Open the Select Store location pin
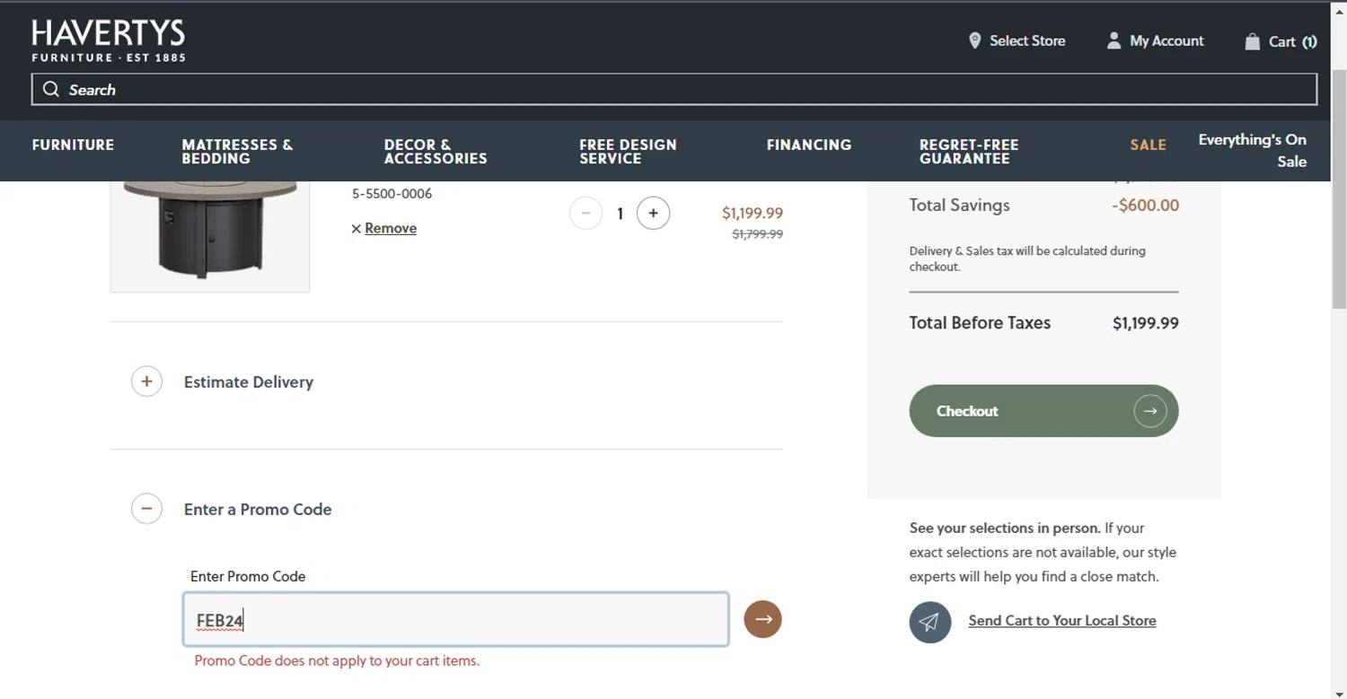Viewport: 1347px width, 699px height. (975, 41)
